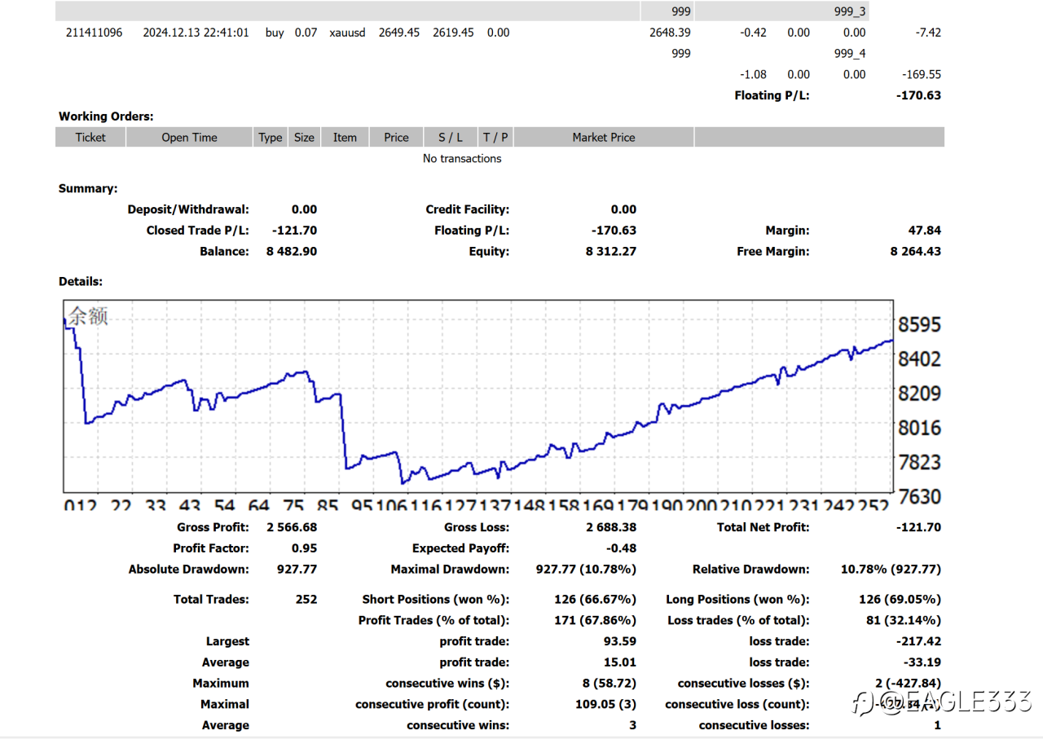Click the Profit Factor value 0.95
Viewport: 1043px width, 739px height.
pos(305,548)
